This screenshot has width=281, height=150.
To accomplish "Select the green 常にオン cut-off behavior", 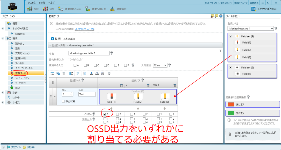I will coord(253,113).
